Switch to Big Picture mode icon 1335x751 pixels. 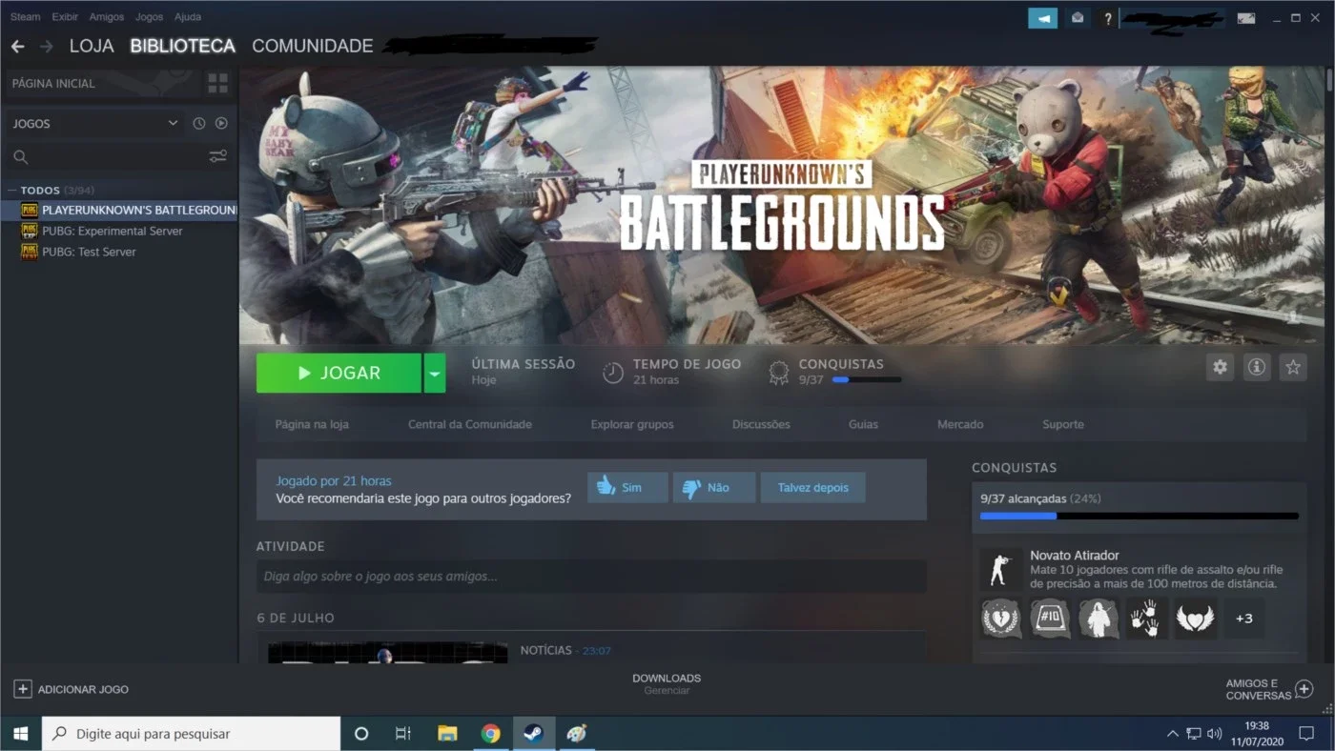click(x=1246, y=18)
